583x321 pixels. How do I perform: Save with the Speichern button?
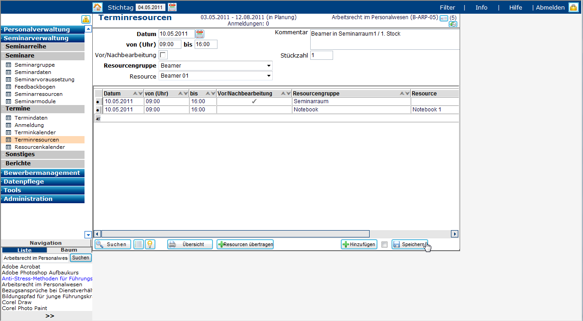(x=410, y=244)
